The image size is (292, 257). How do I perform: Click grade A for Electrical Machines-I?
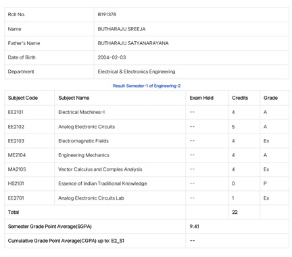click(265, 112)
